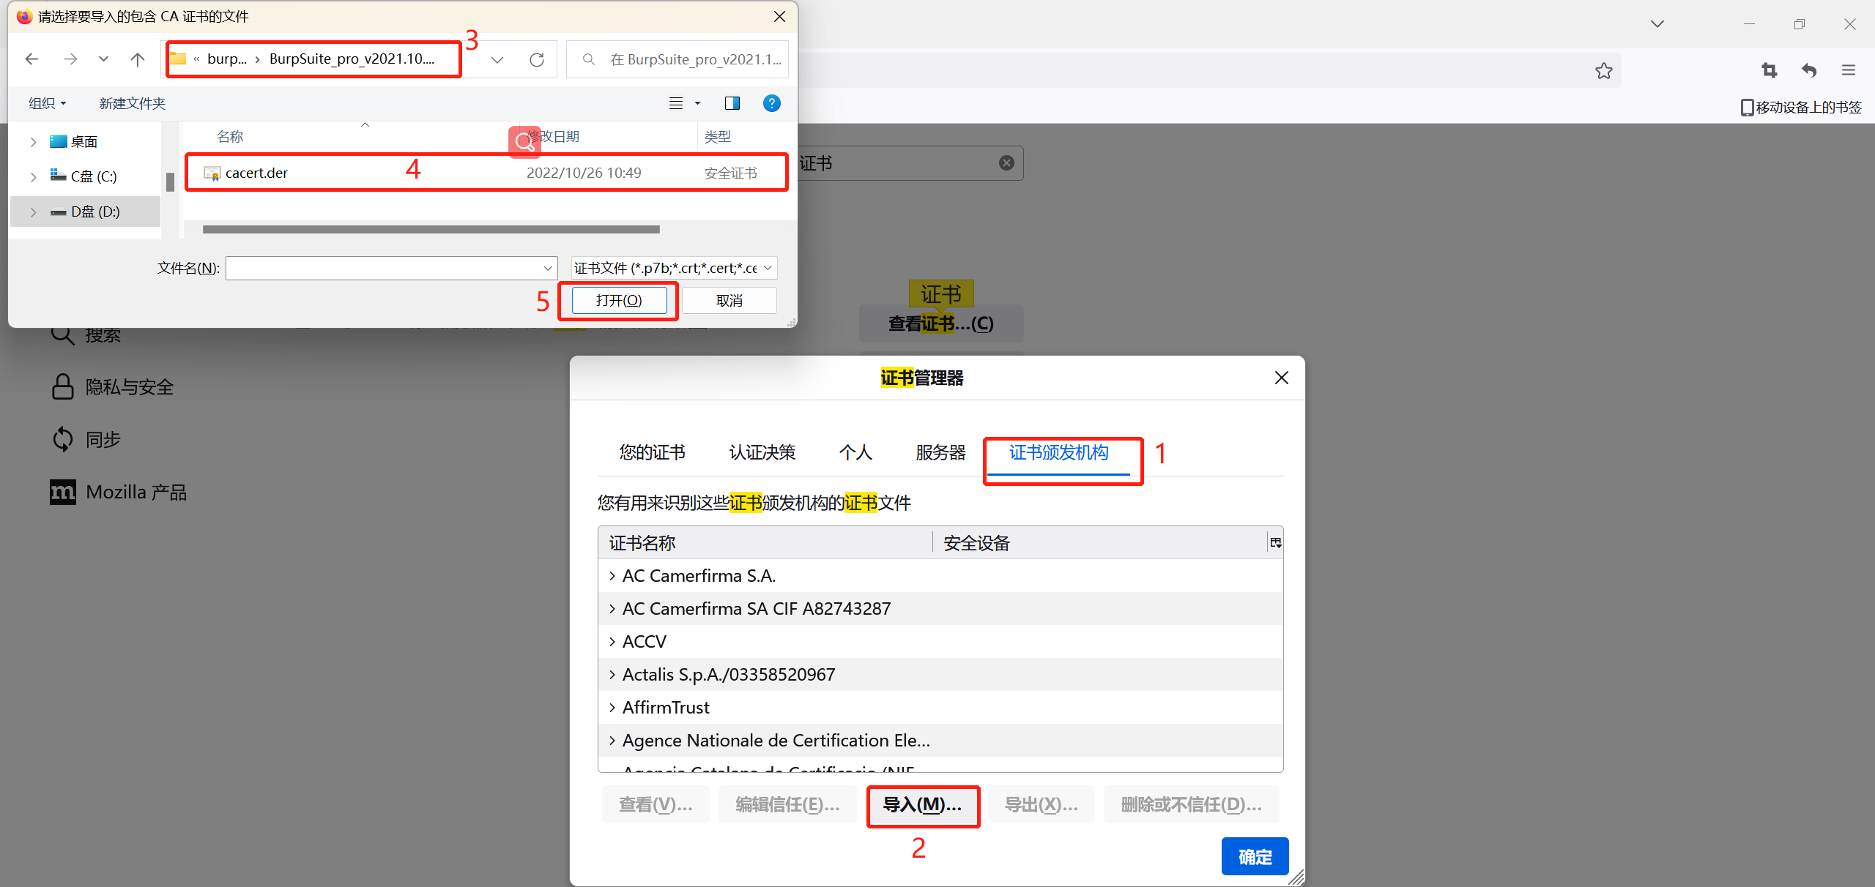Click the refresh folder icon

pos(537,59)
